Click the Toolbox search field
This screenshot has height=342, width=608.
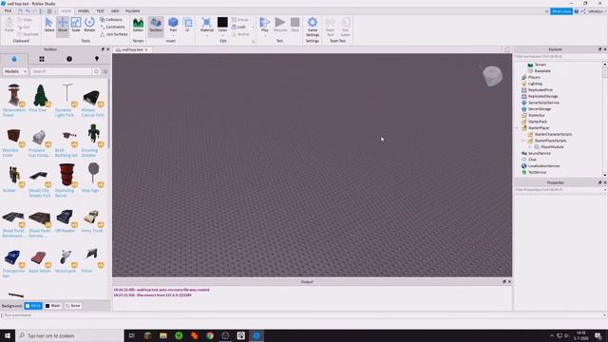(x=61, y=71)
